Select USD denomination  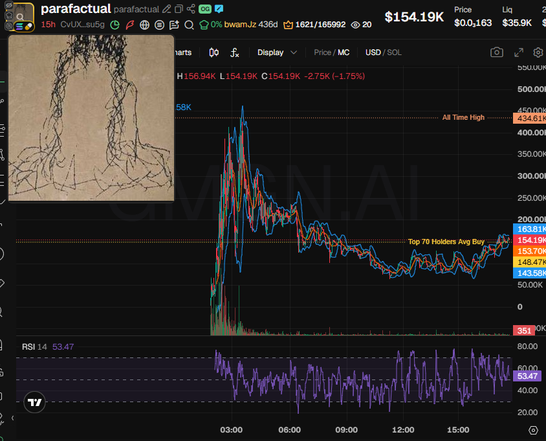point(373,52)
